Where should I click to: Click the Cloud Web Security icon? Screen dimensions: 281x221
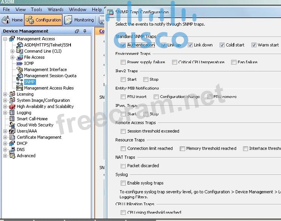point(12,125)
